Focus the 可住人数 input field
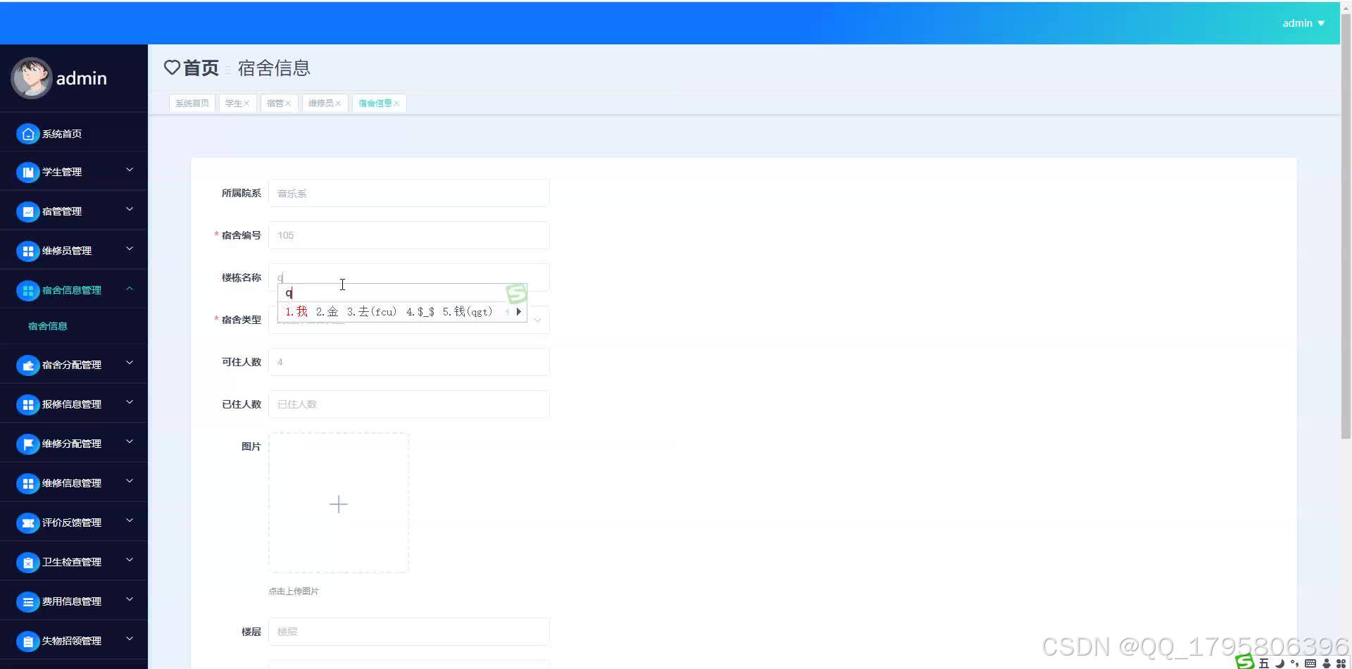 point(408,362)
